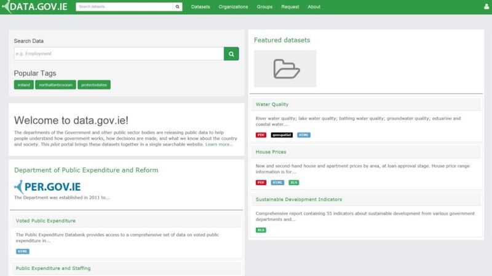Click the featured datasets folder image
The height and width of the screenshot is (276, 492).
point(285,69)
